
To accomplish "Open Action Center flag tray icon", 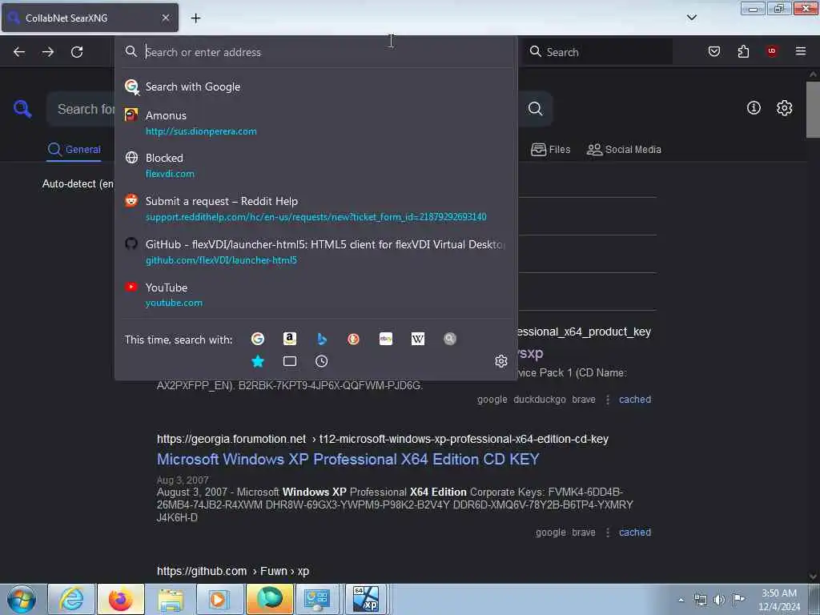I will point(738,600).
